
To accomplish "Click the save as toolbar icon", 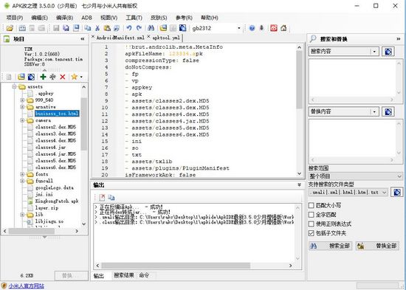I will point(76,28).
